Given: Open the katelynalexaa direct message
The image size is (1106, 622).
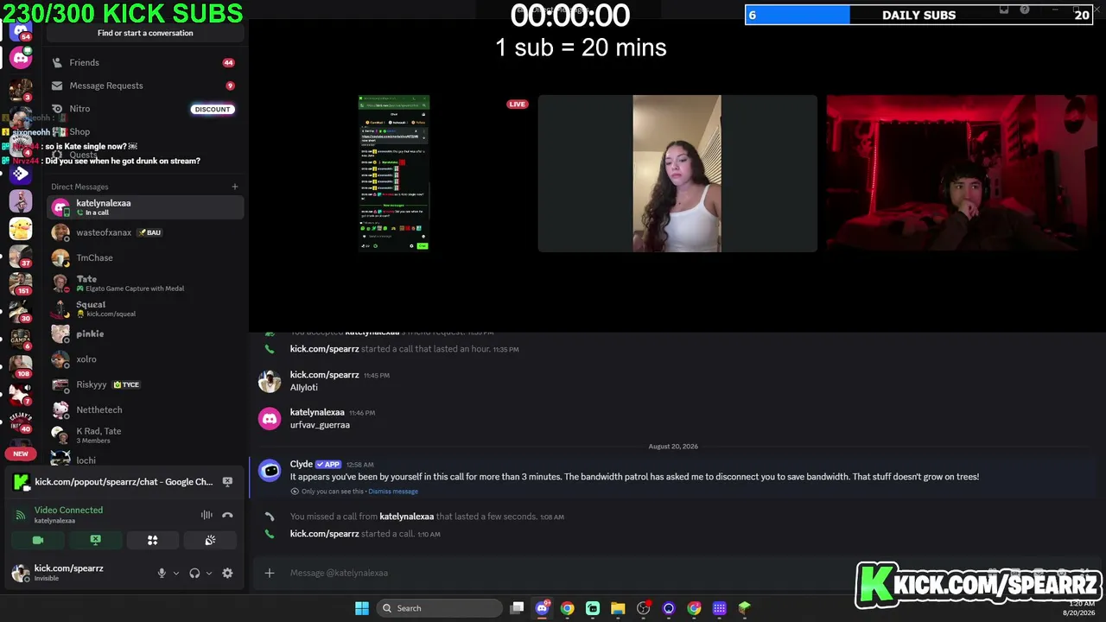Looking at the screenshot, I should tap(145, 207).
